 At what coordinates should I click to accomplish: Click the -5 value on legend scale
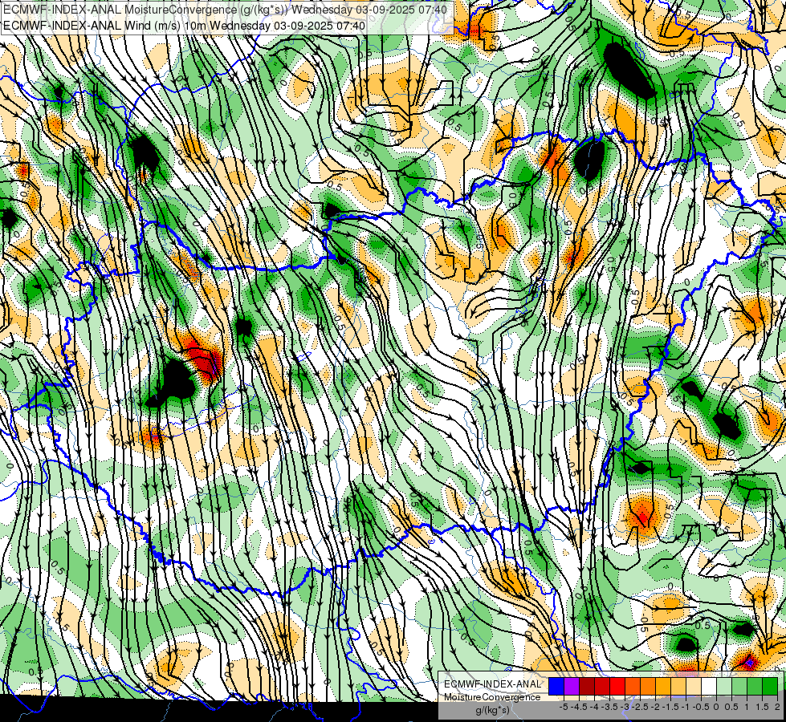pyautogui.click(x=564, y=707)
